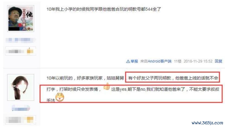
Task: Click the gray level badge of second poster
Action: [15, 120]
